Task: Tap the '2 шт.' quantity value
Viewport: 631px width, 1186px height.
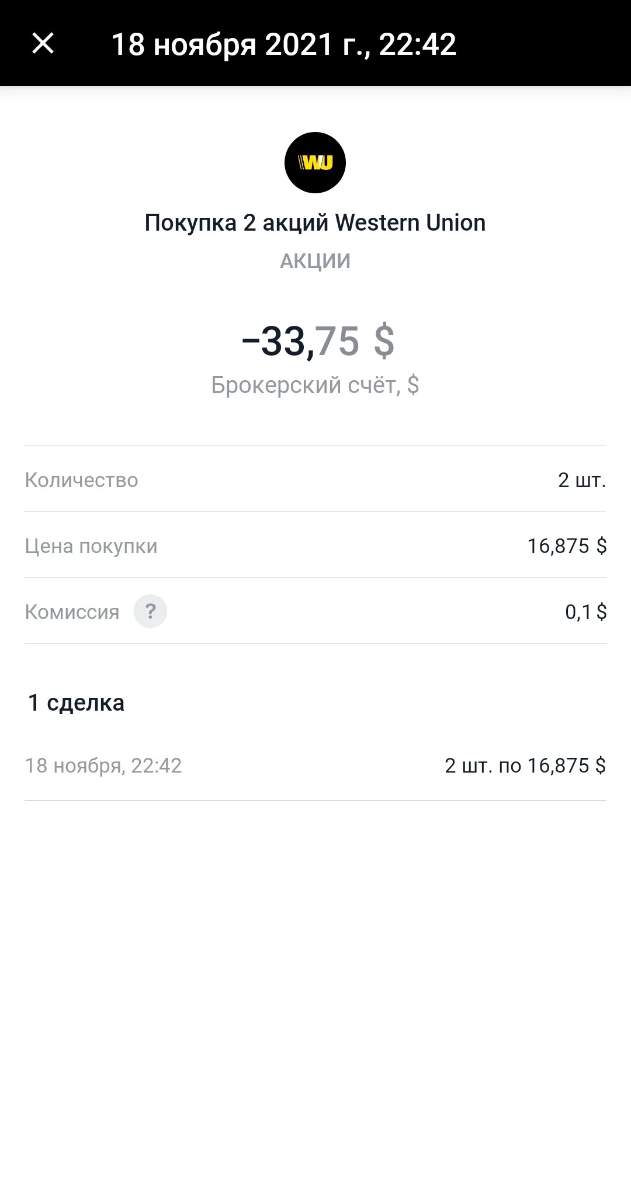Action: click(582, 480)
